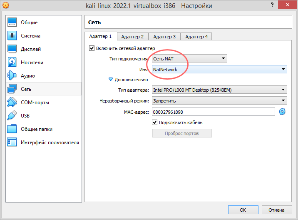Image resolution: width=298 pixels, height=220 pixels.
Task: Open the Аудио speaker icon
Action: click(x=12, y=75)
